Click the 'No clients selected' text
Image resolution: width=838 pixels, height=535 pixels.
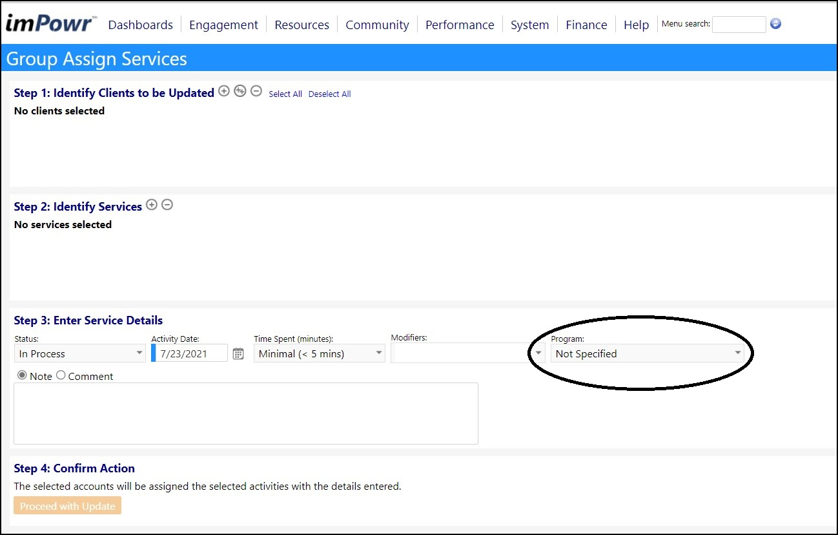click(x=59, y=110)
